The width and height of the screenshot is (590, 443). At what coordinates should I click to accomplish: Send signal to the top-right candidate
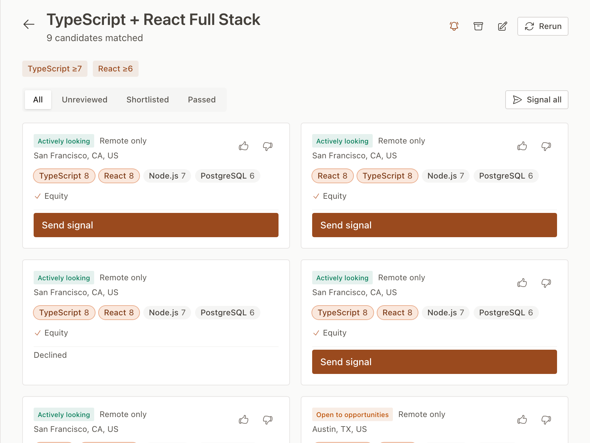pyautogui.click(x=435, y=225)
